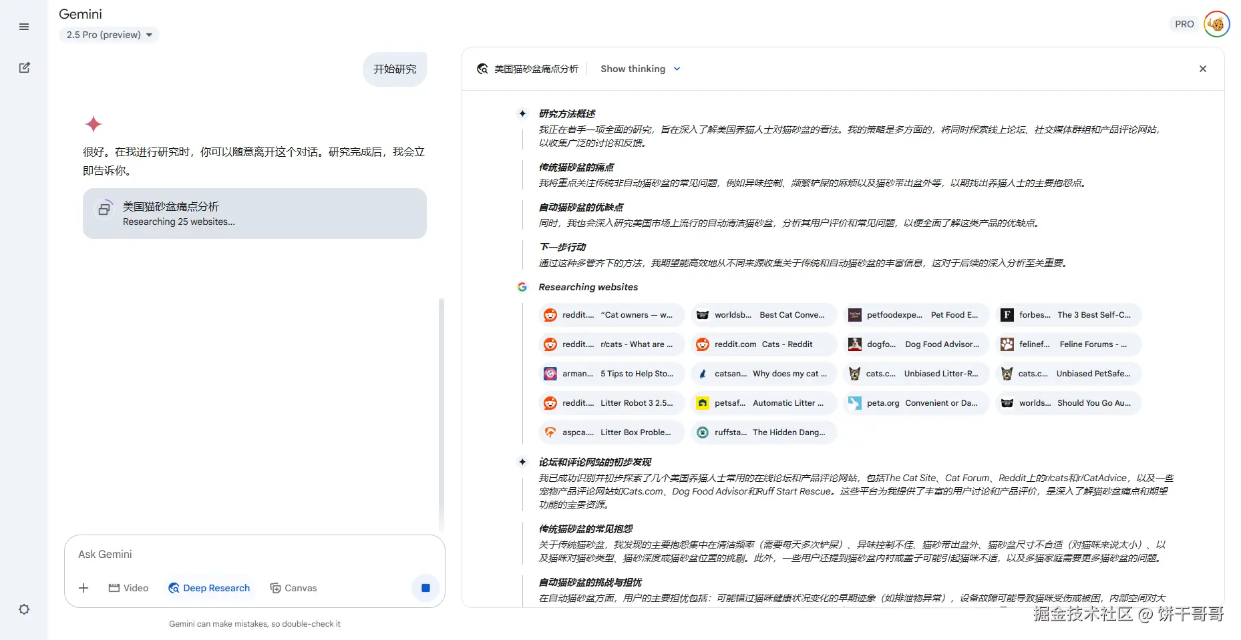Close the research panel
The image size is (1241, 640).
(1202, 69)
